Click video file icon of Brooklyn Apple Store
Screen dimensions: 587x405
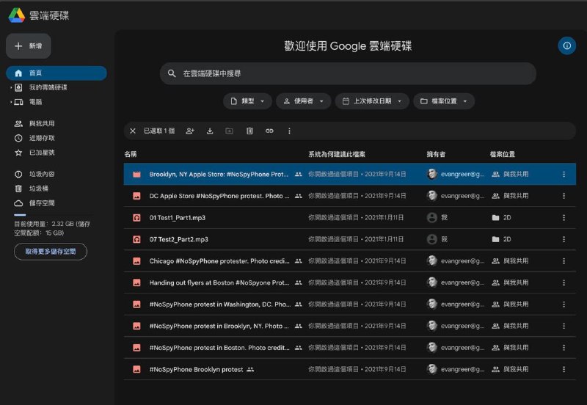[x=136, y=174]
